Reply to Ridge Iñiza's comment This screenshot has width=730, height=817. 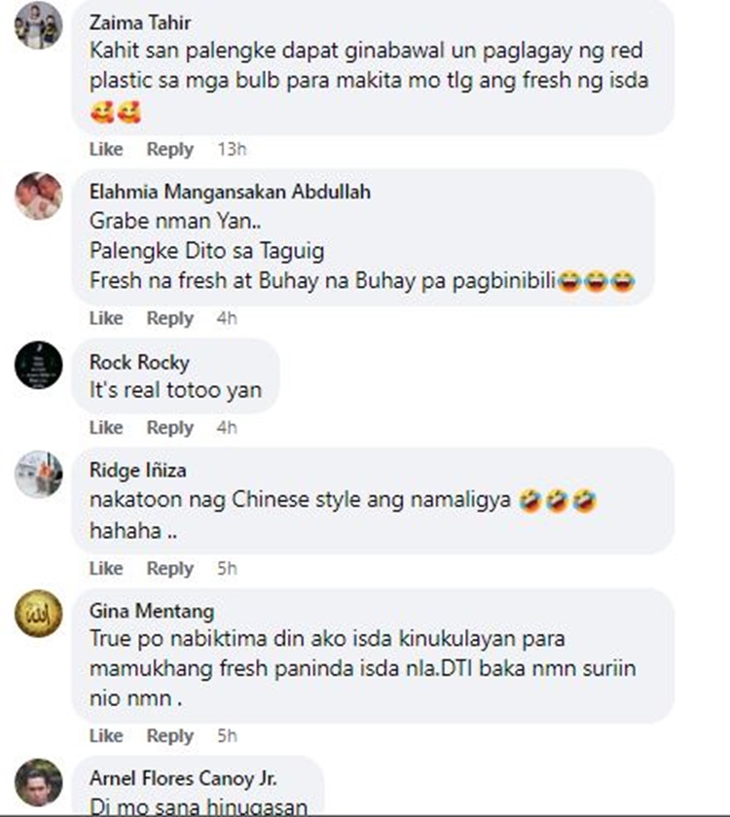(170, 568)
